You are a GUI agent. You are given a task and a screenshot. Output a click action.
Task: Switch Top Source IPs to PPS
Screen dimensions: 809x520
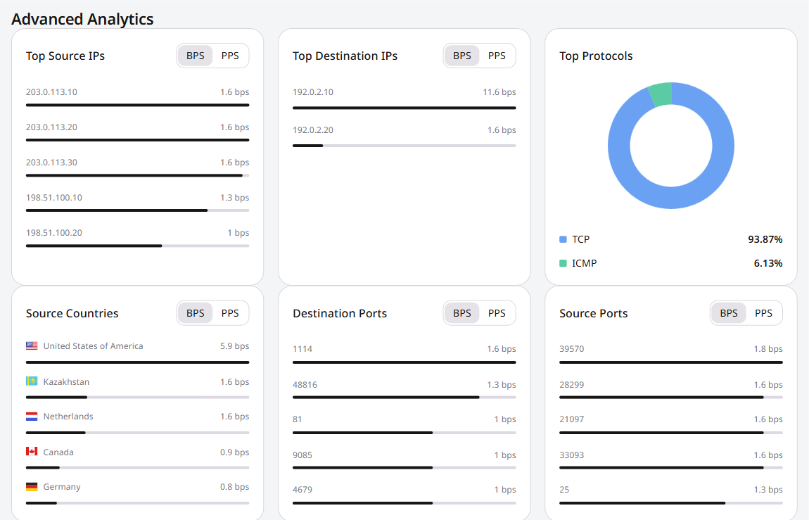pos(230,56)
